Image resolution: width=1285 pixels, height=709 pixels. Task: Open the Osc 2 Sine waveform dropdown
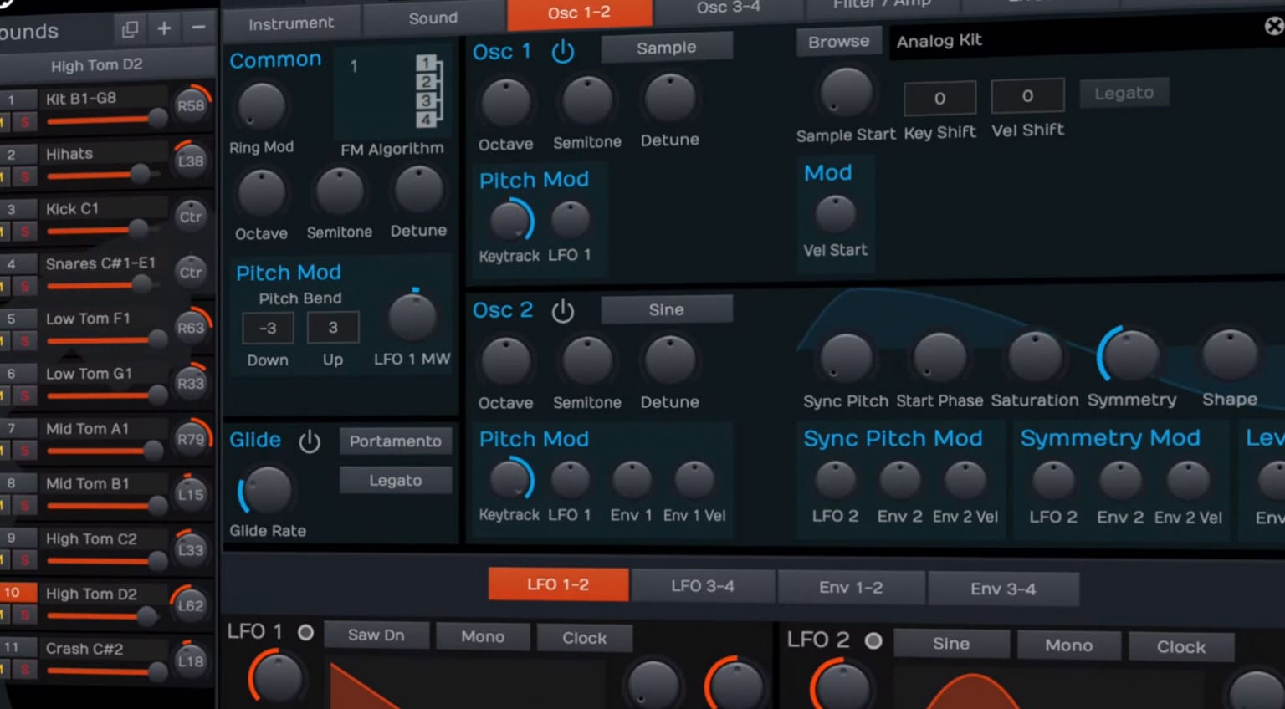(x=666, y=310)
